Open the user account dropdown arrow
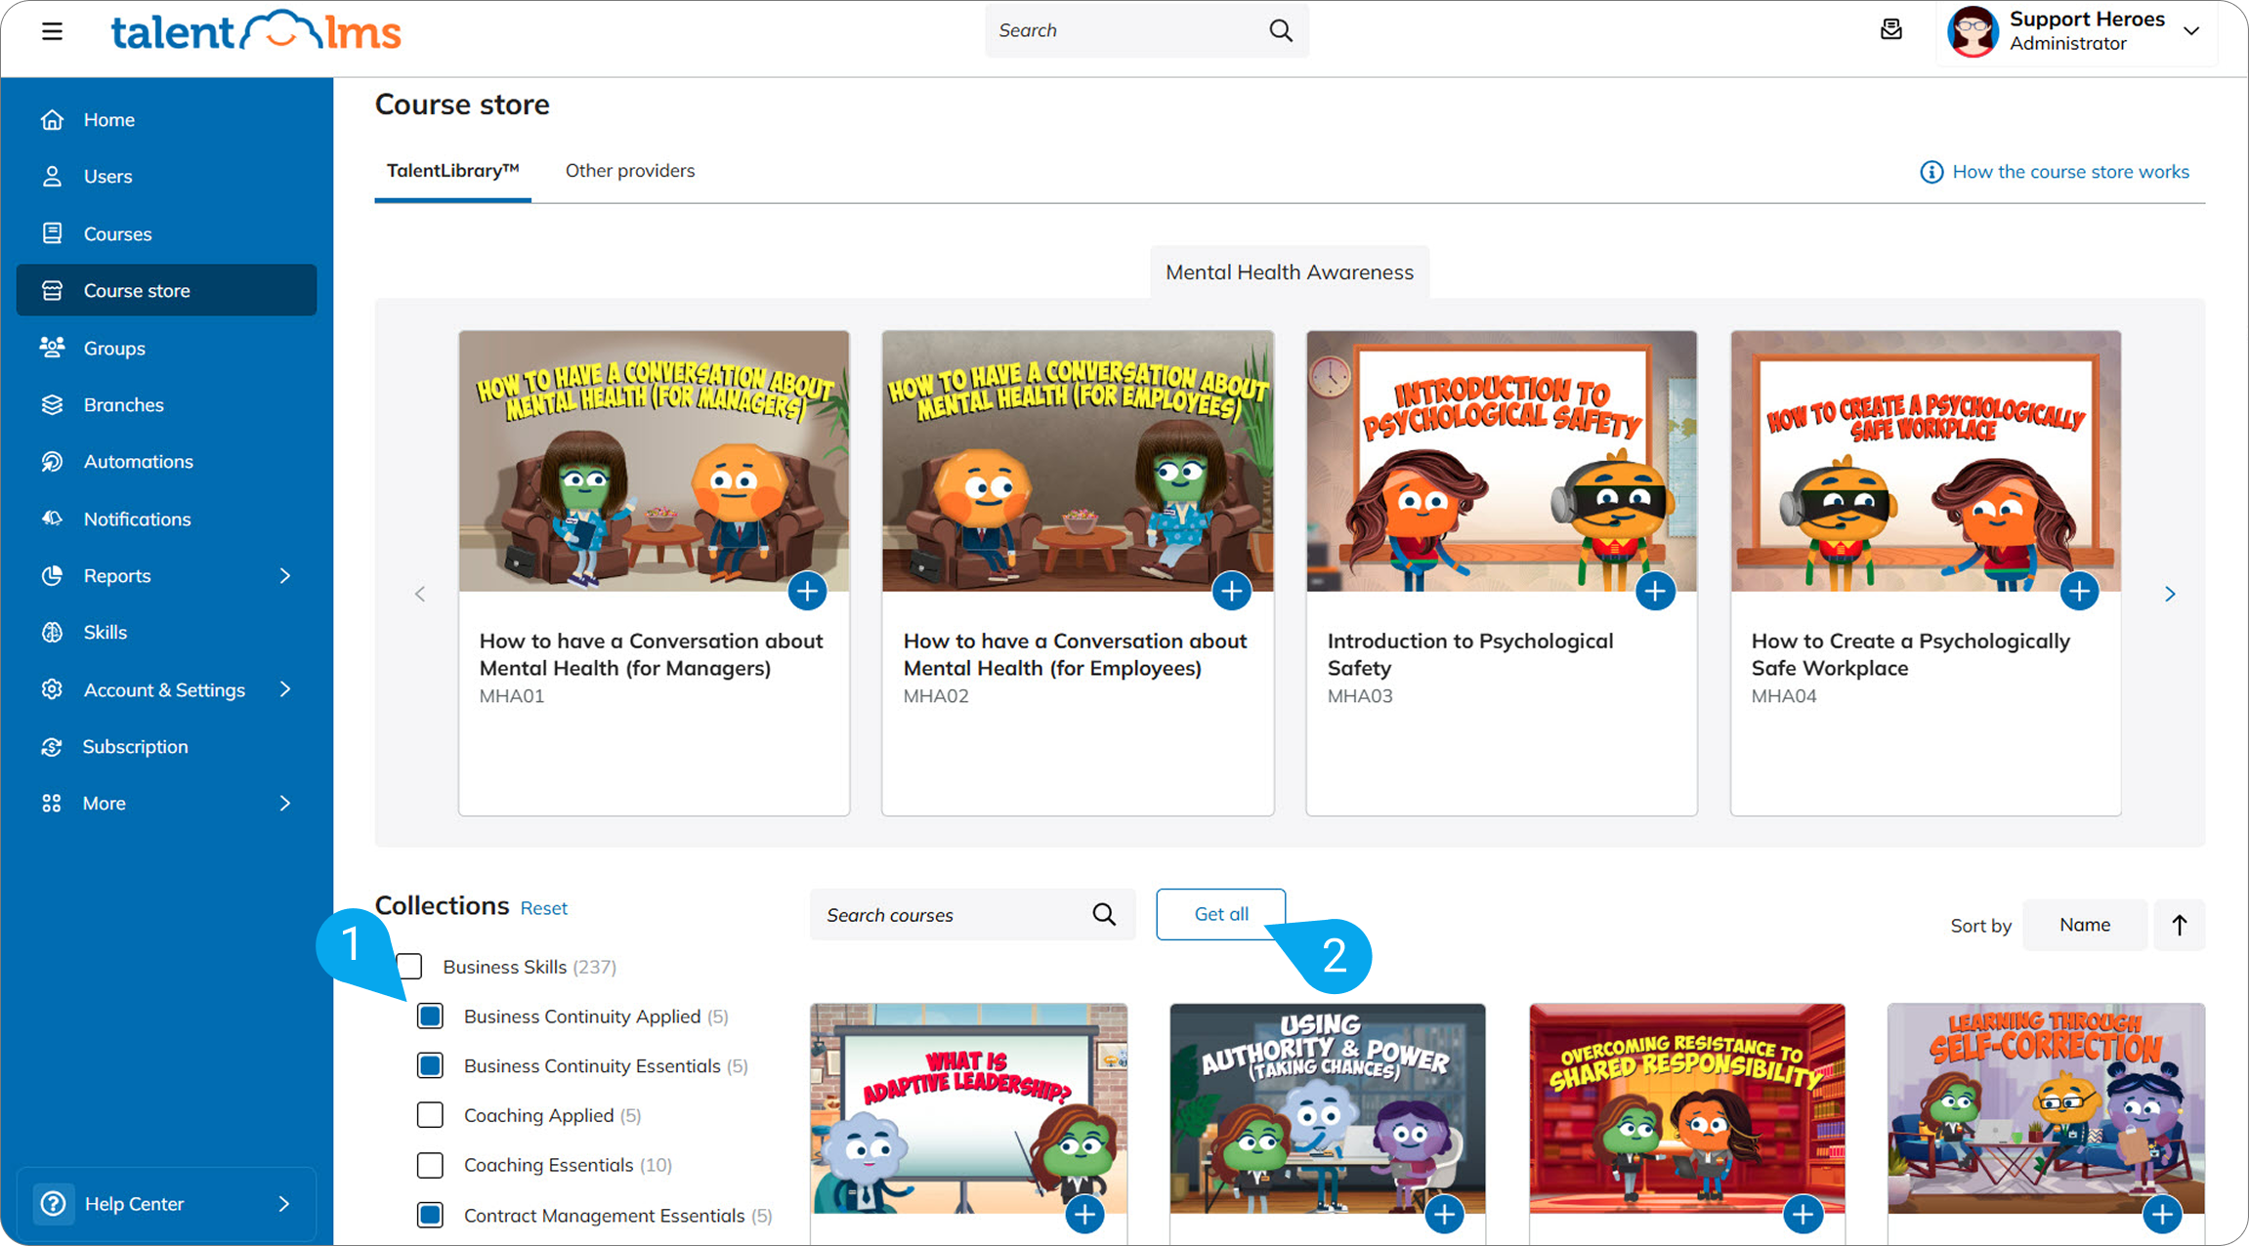 [x=2191, y=31]
